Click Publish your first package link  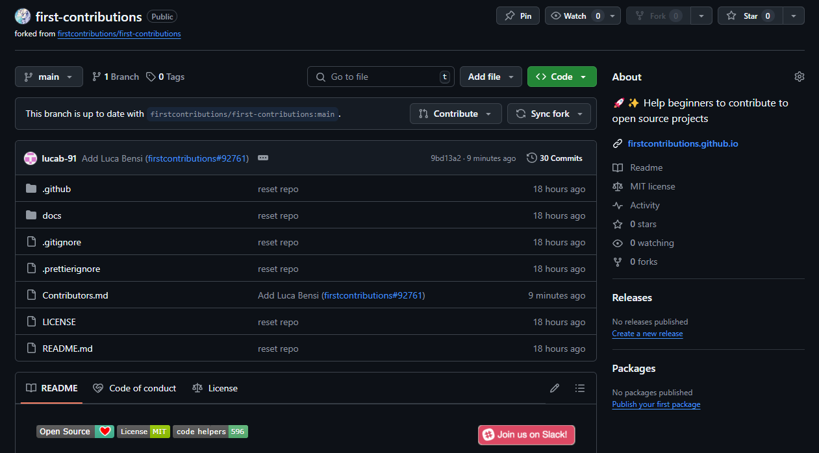[656, 404]
